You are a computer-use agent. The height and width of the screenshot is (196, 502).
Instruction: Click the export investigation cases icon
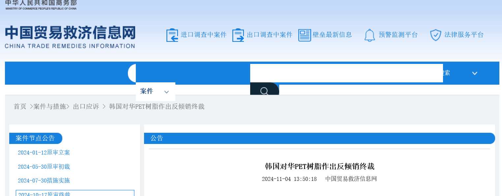(x=238, y=35)
